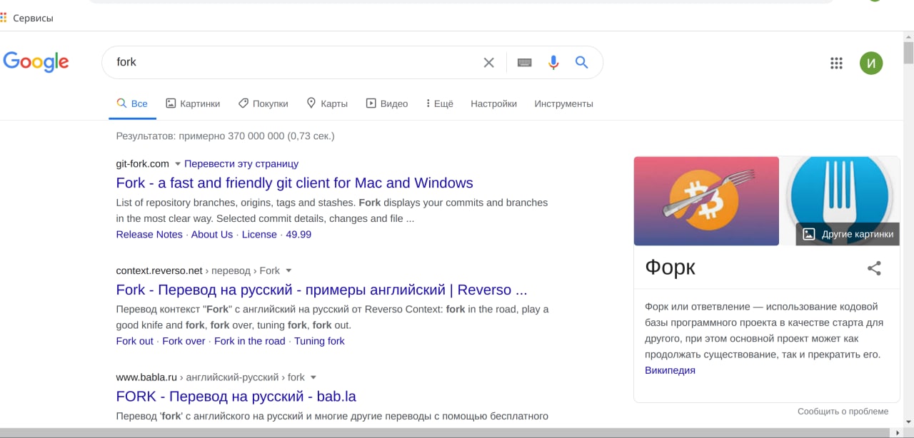
Task: Open the About Us sitelink
Action: tap(212, 234)
